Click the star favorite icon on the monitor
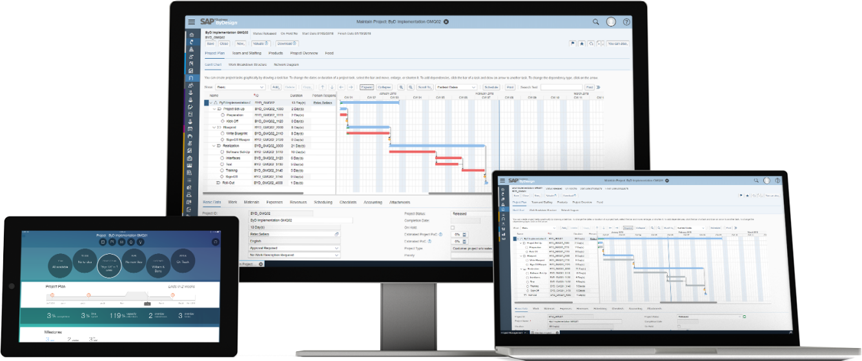Image resolution: width=862 pixels, height=361 pixels. [582, 43]
